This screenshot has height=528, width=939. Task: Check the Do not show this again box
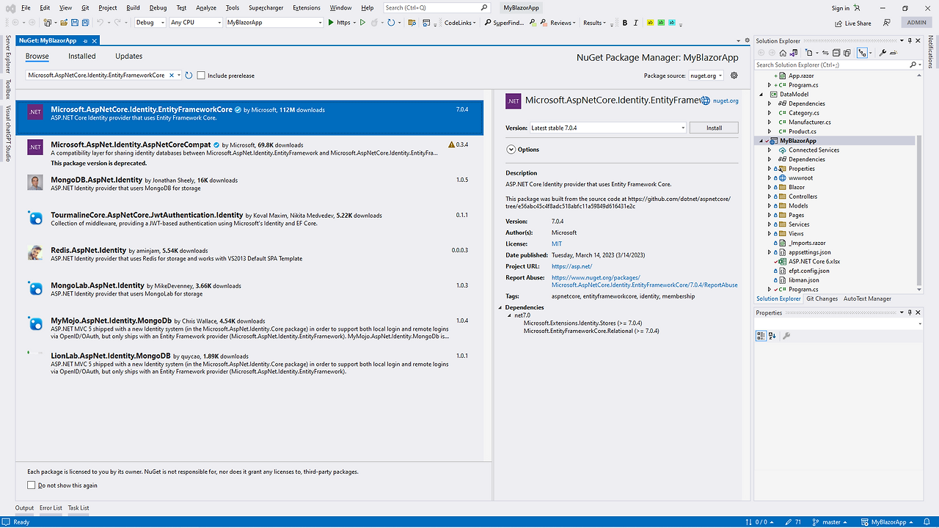pyautogui.click(x=31, y=485)
